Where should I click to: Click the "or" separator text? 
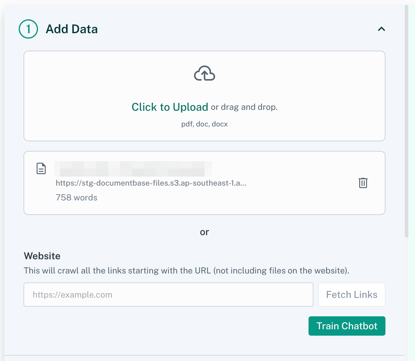click(204, 232)
